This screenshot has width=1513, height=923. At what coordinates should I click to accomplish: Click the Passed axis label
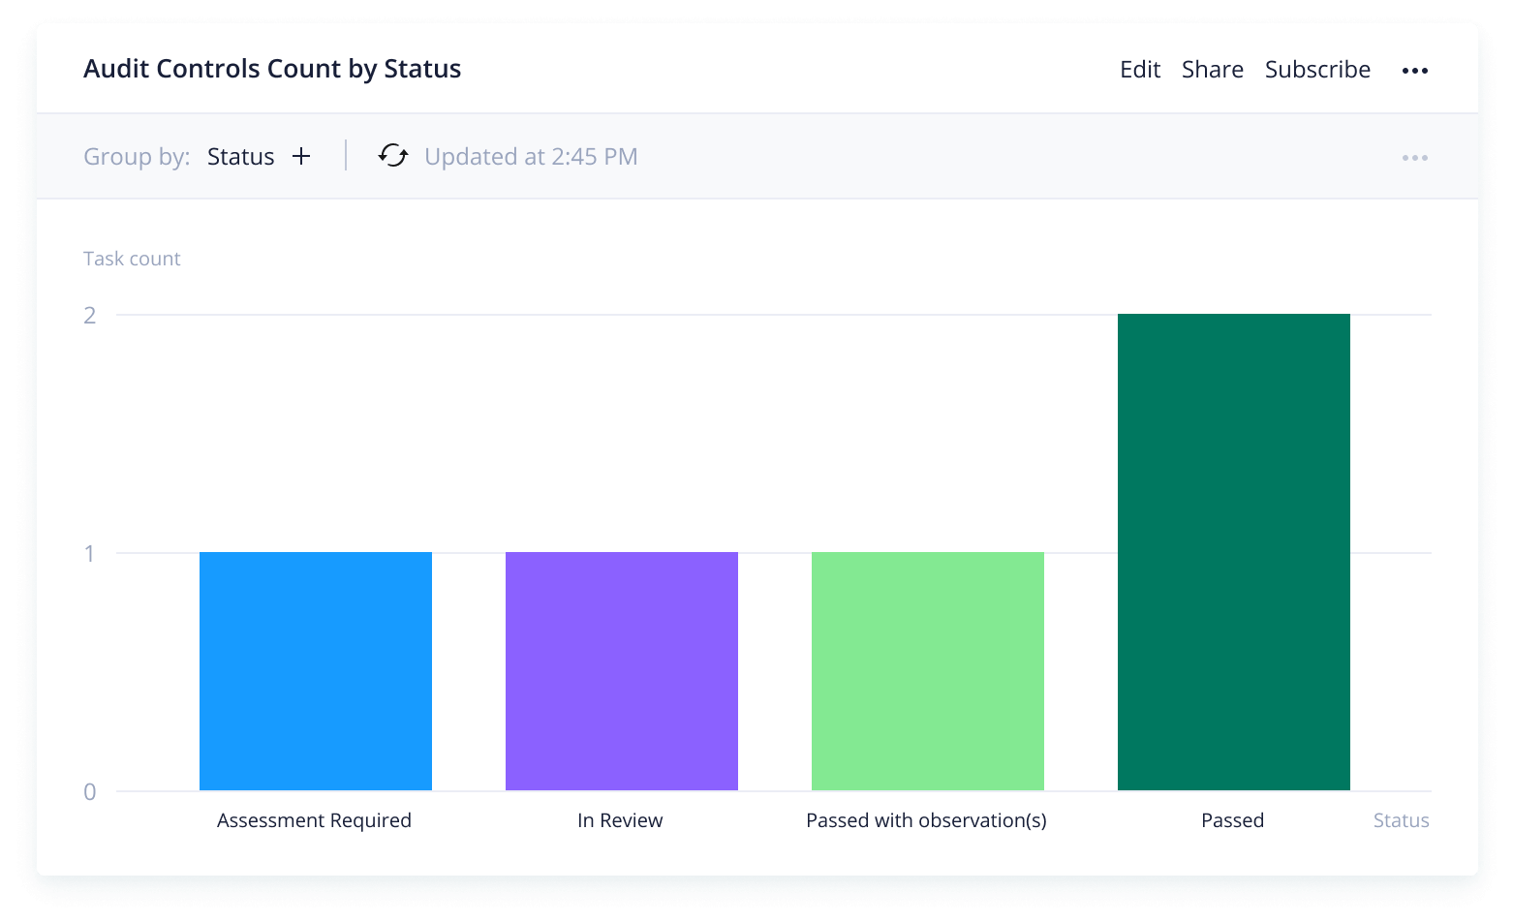coord(1232,820)
